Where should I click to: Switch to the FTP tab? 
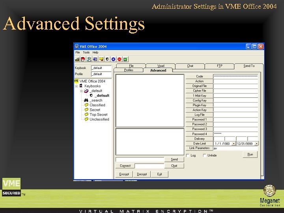(x=220, y=66)
